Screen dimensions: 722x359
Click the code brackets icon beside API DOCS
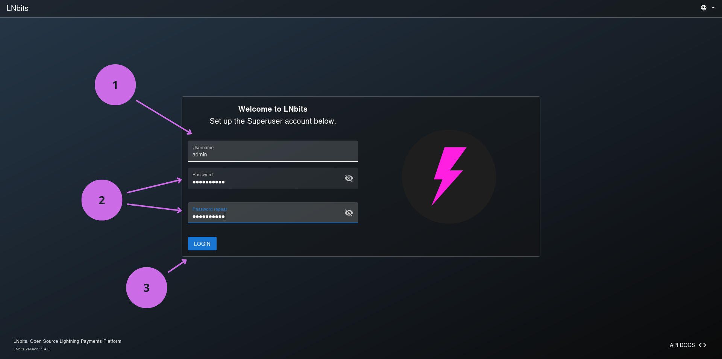pos(702,345)
